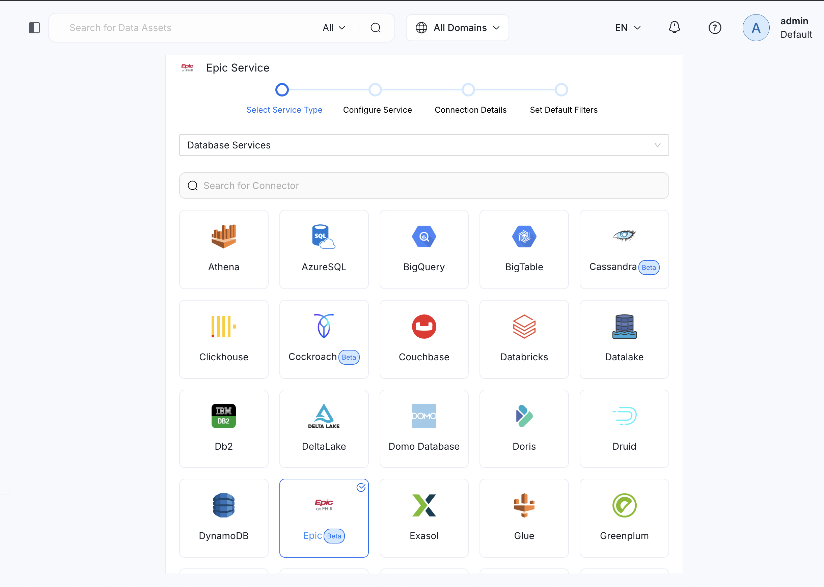Select the Databricks connector icon
The width and height of the screenshot is (824, 587).
pyautogui.click(x=524, y=327)
